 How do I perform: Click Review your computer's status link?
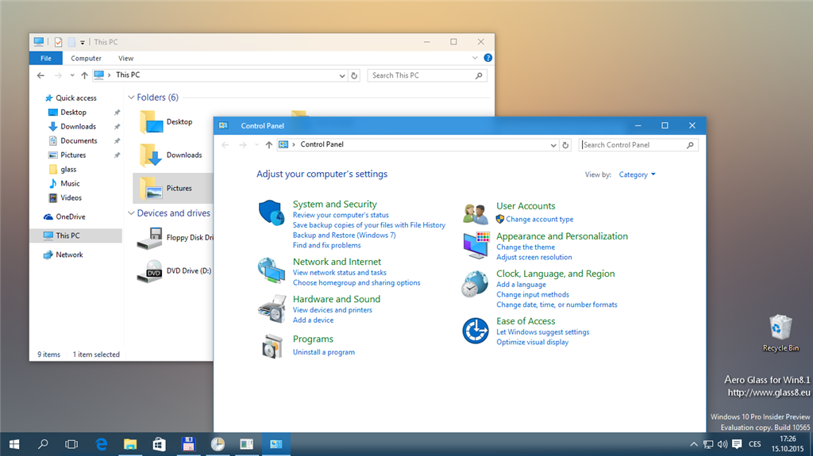[x=341, y=215]
